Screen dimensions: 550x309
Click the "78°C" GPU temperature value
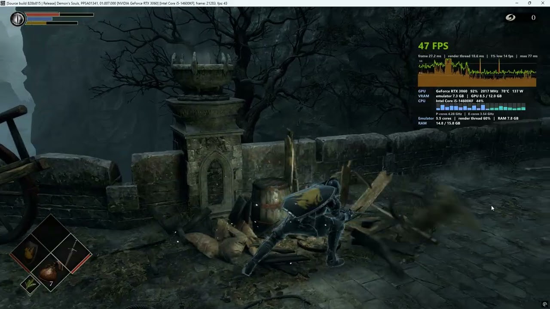(x=506, y=91)
